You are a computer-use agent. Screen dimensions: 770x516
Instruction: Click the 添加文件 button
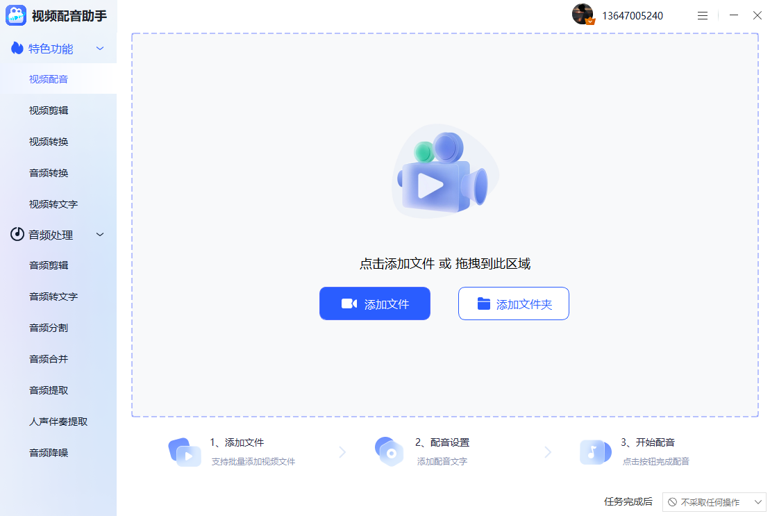click(375, 303)
